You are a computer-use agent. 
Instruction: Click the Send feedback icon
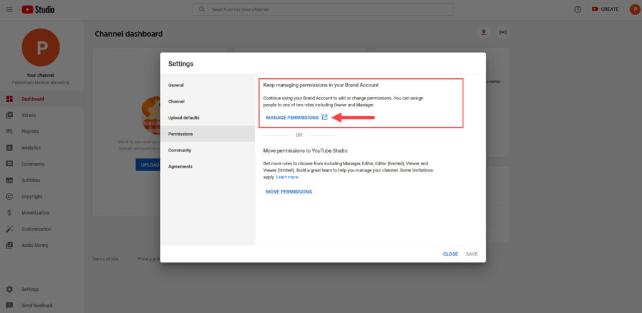coord(9,305)
